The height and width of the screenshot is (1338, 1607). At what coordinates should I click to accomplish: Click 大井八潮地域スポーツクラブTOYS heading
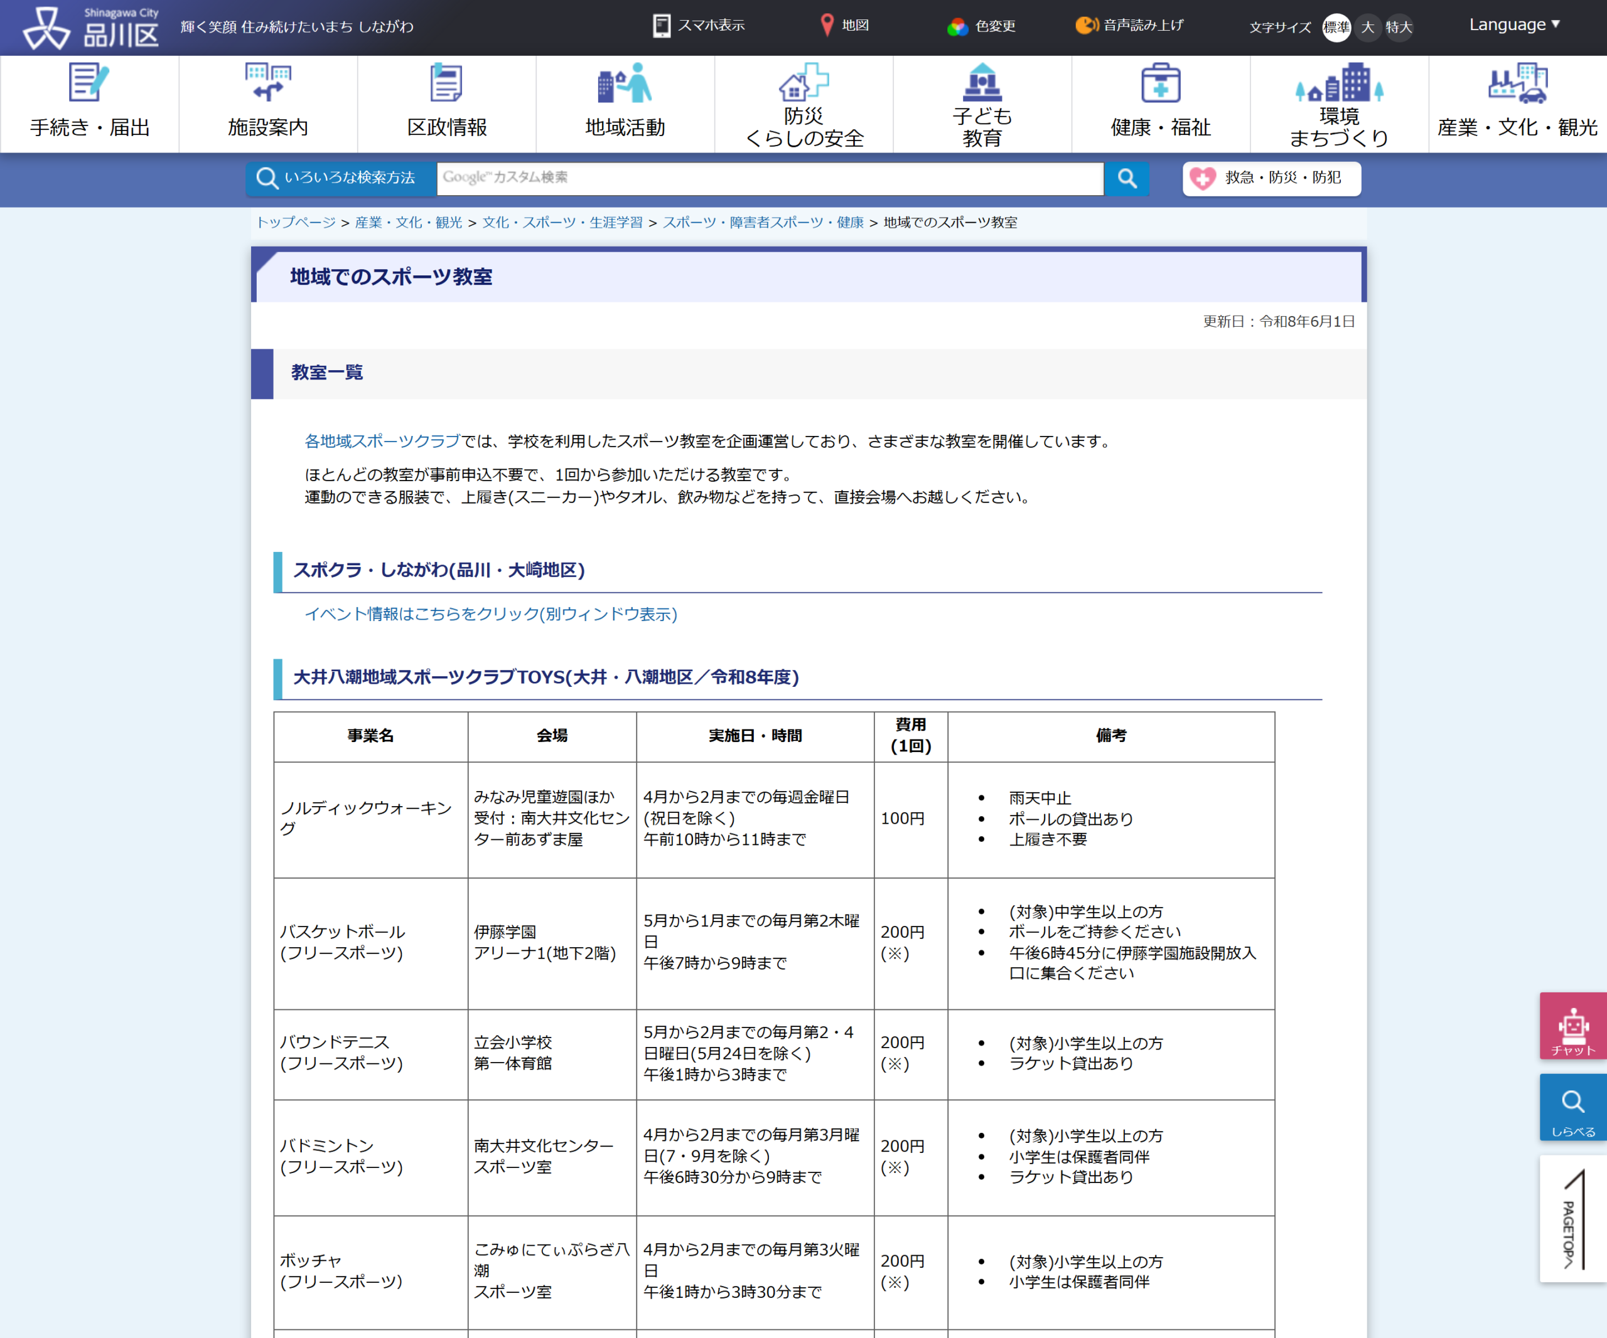(546, 677)
